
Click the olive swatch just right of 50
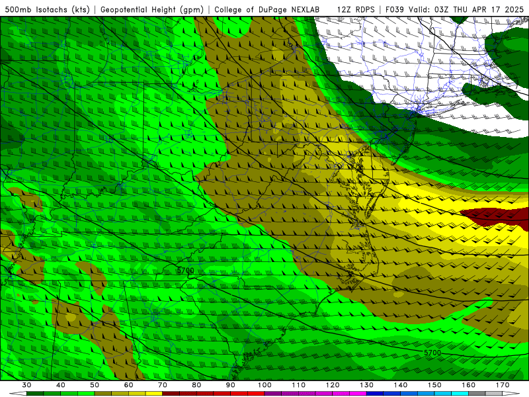[103, 394]
